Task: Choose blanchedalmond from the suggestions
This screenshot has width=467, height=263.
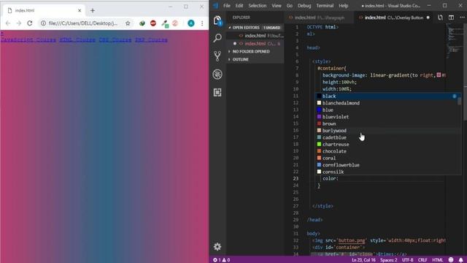Action: [x=387, y=103]
